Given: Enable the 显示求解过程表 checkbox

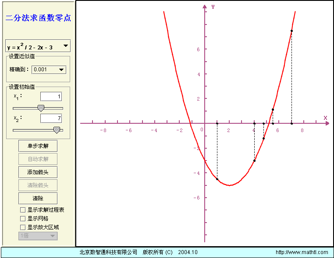Looking at the screenshot, I should click(23, 210).
